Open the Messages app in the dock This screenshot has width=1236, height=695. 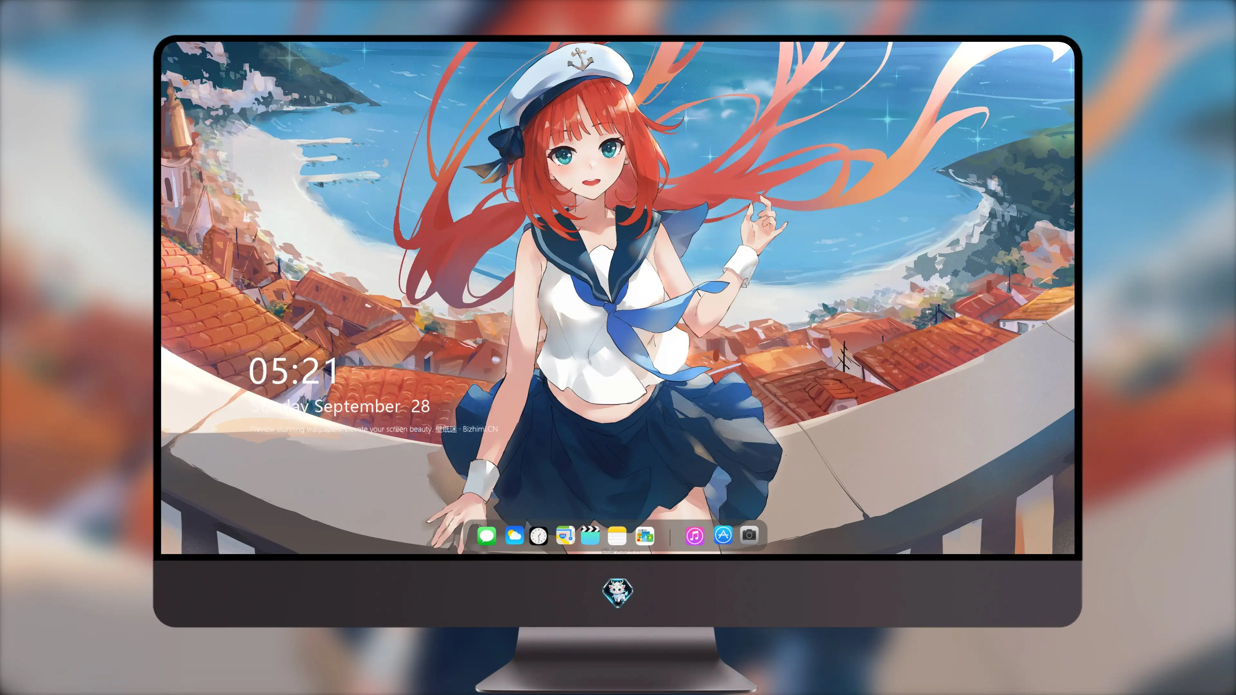pos(487,535)
